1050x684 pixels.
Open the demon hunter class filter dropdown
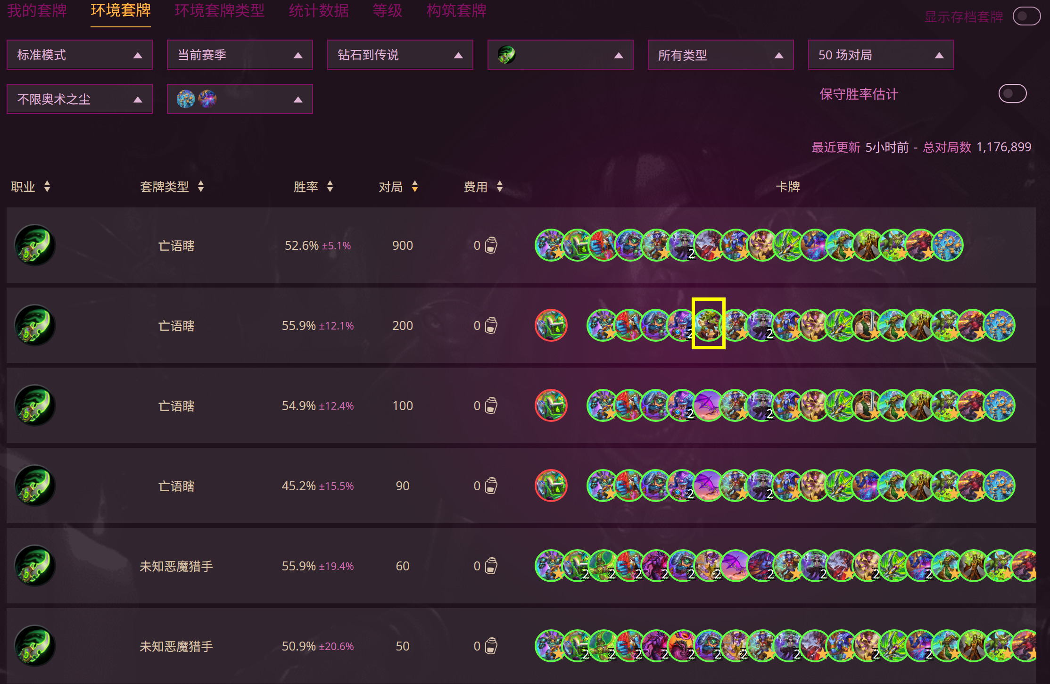[x=561, y=55]
